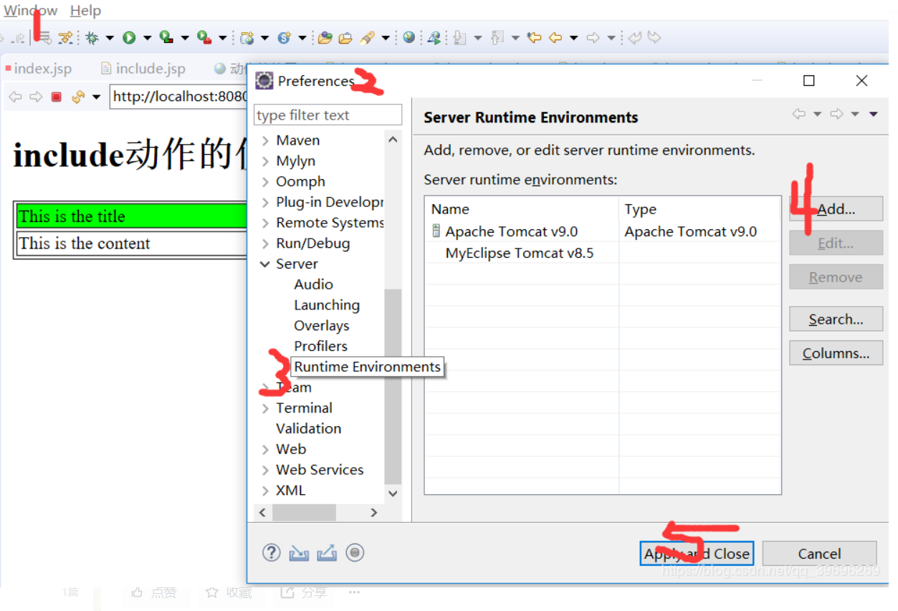Click the Help question mark icon
898x611 pixels.
click(272, 552)
